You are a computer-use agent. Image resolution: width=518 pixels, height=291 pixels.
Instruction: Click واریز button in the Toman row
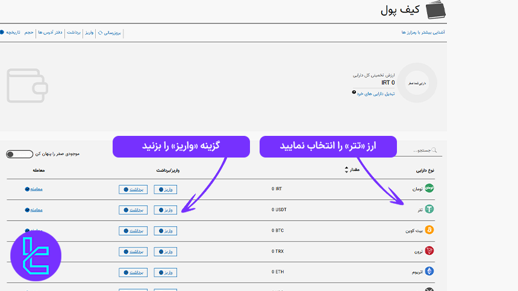point(165,189)
